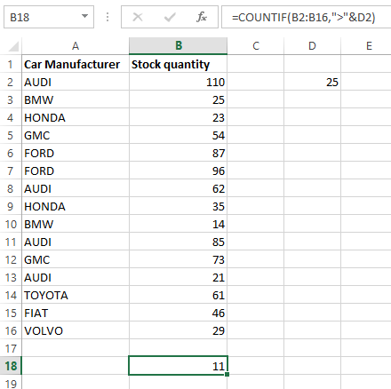
Task: Click cell with value 14
Action: (179, 224)
